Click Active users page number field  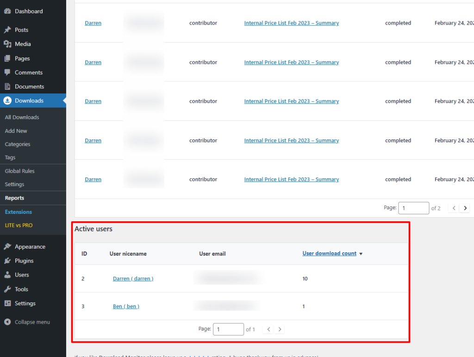coord(228,329)
